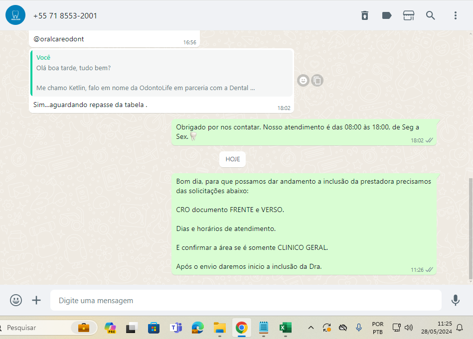
Task: Open Microsoft Store from the taskbar
Action: [154, 328]
